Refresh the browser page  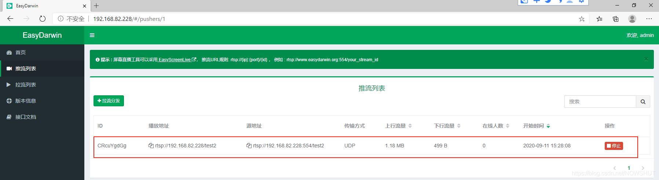[x=43, y=19]
